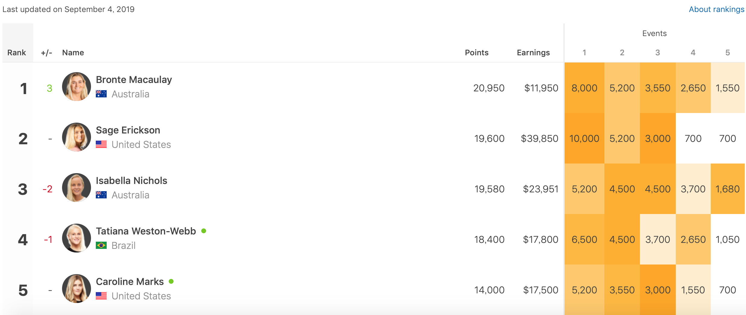
Task: Open Bronte Macaulay name link
Action: click(134, 80)
